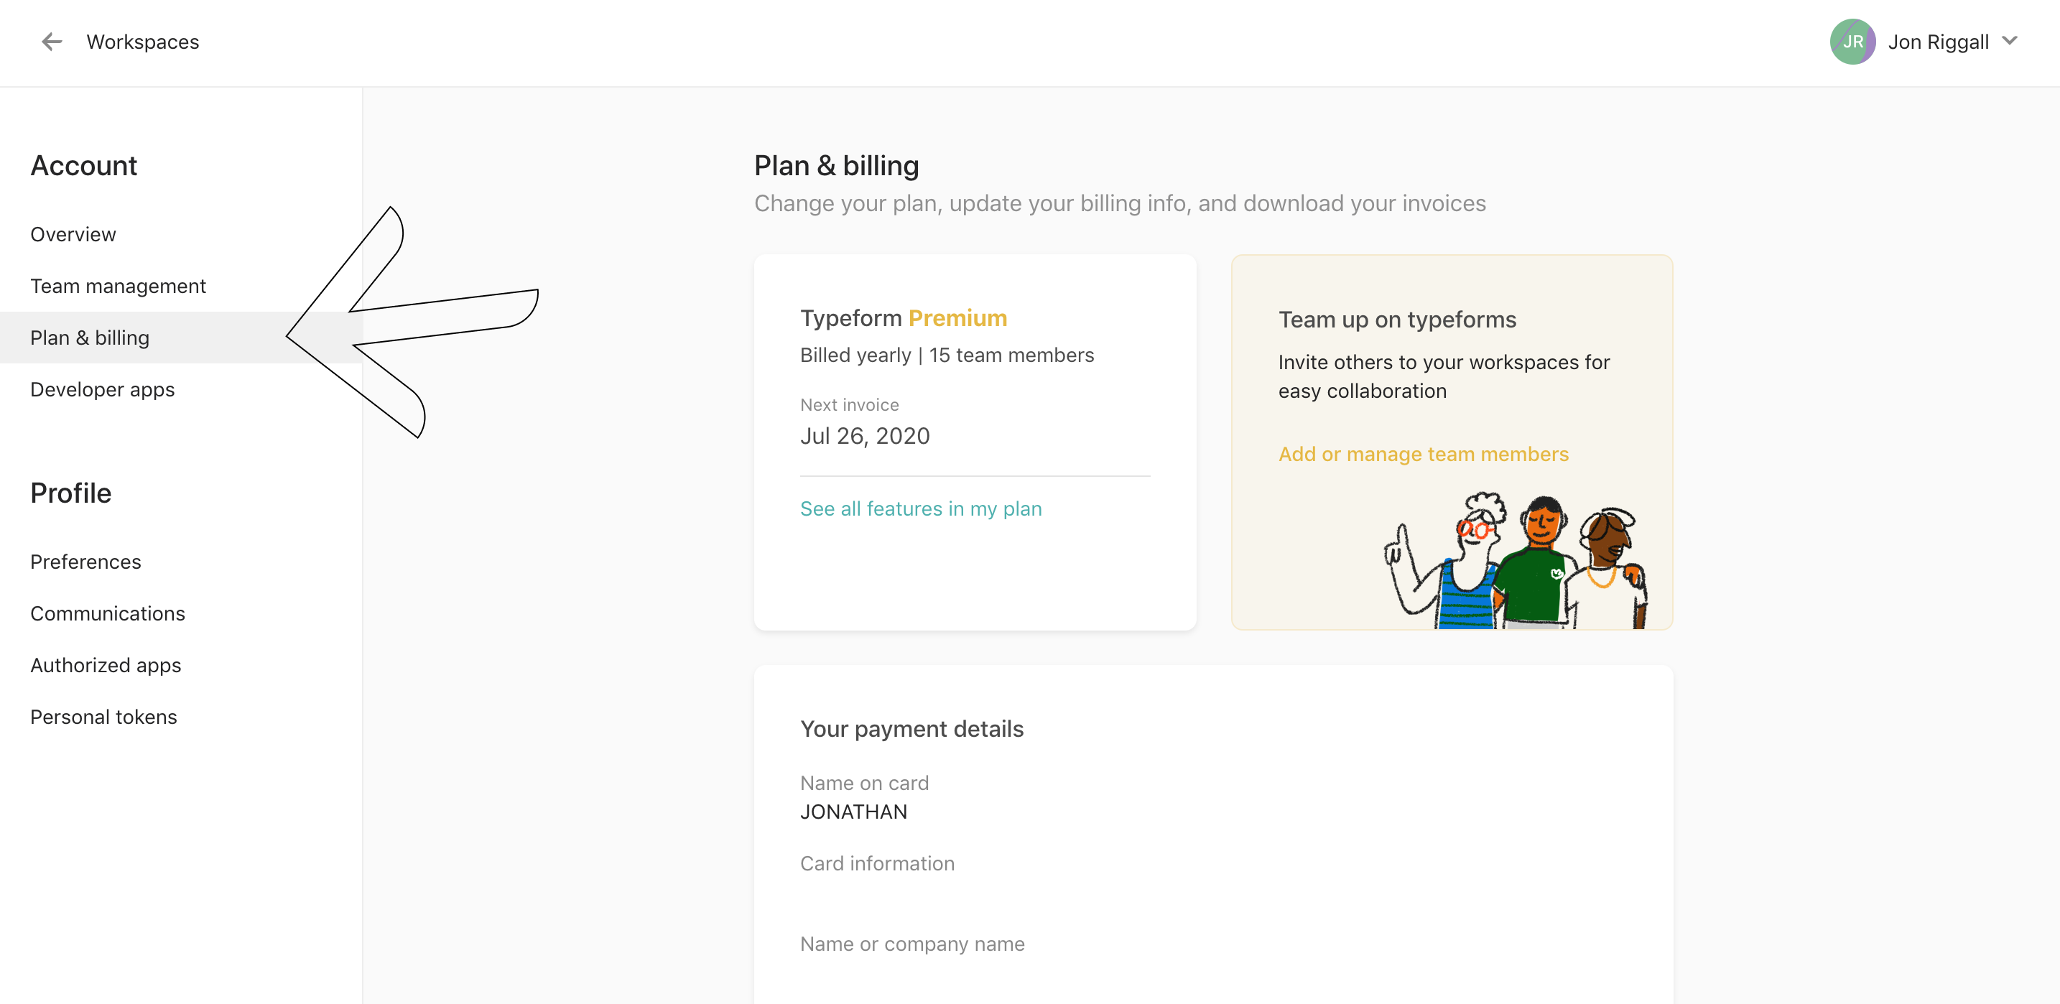Click the JONATHAN name on card value
The image size is (2060, 1004).
pyautogui.click(x=854, y=812)
